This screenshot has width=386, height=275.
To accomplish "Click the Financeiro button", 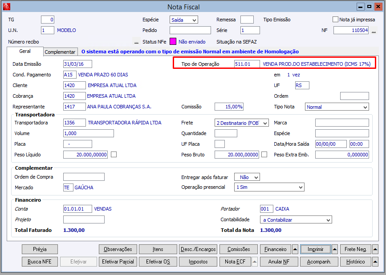I will pos(276,249).
